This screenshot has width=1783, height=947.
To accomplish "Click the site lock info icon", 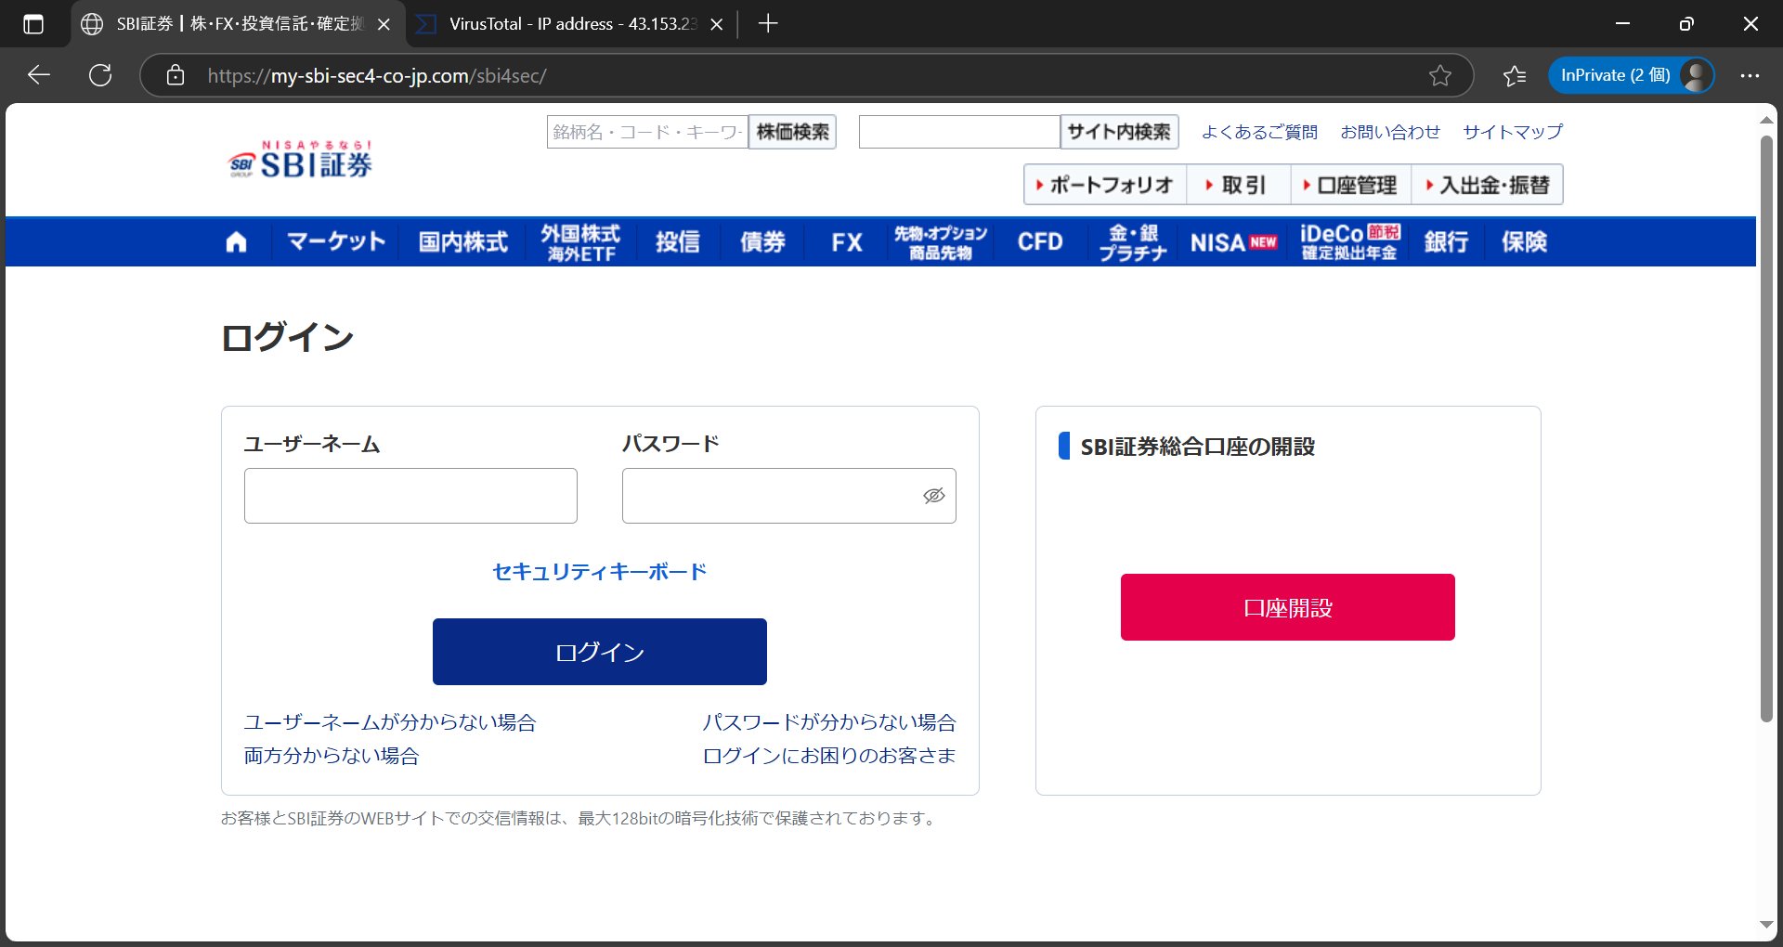I will click(176, 75).
